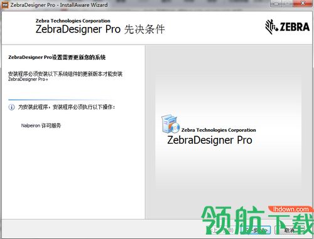Viewport: 314px width, 239px height.
Task: Click the 取消 Cancel button
Action: (290, 230)
